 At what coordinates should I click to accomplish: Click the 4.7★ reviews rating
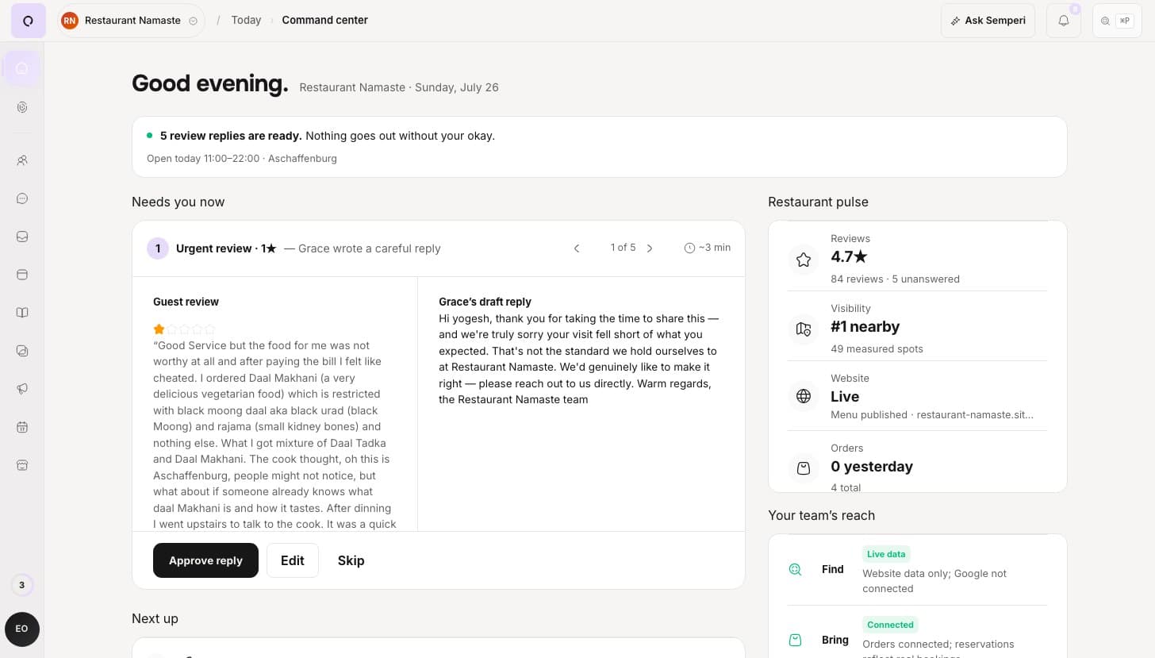pyautogui.click(x=849, y=256)
